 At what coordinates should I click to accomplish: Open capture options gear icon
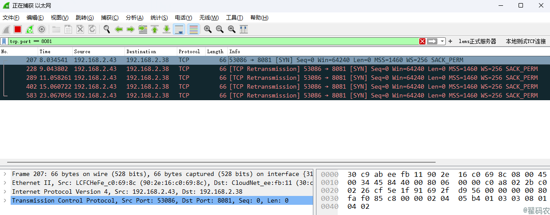42,29
